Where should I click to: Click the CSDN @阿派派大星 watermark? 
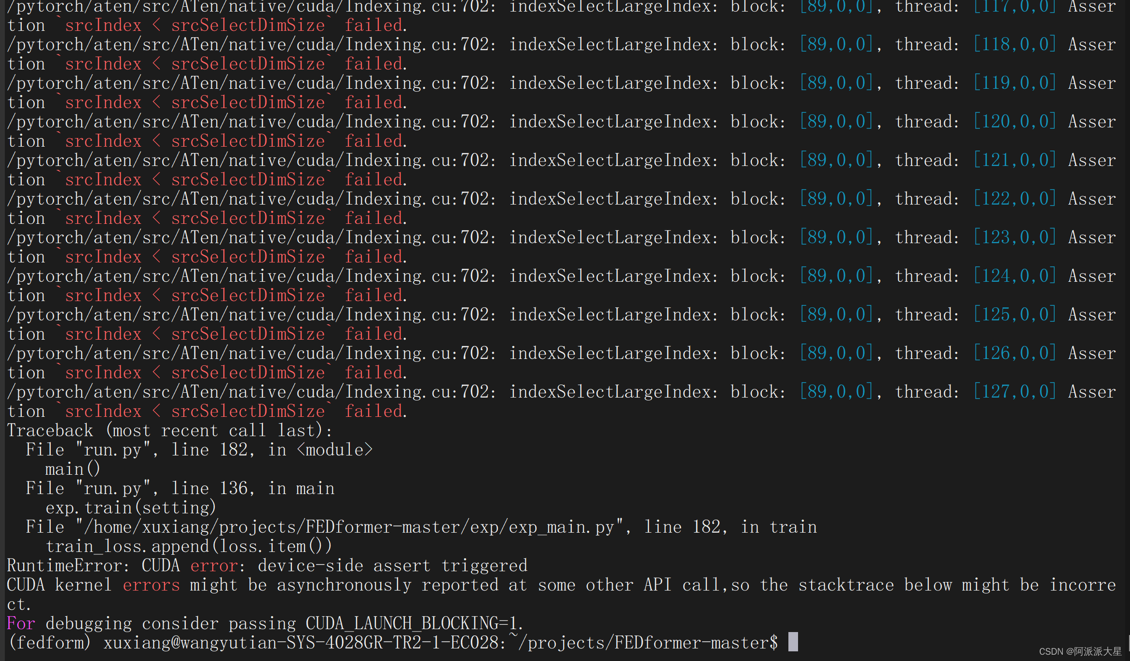click(1080, 651)
